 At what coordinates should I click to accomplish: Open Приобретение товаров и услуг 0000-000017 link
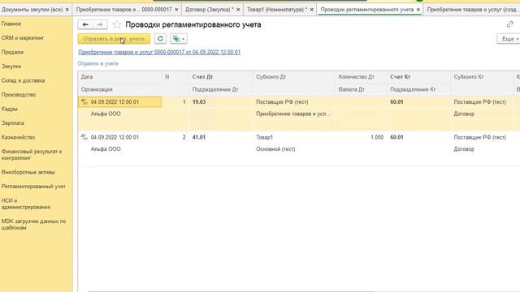(159, 52)
